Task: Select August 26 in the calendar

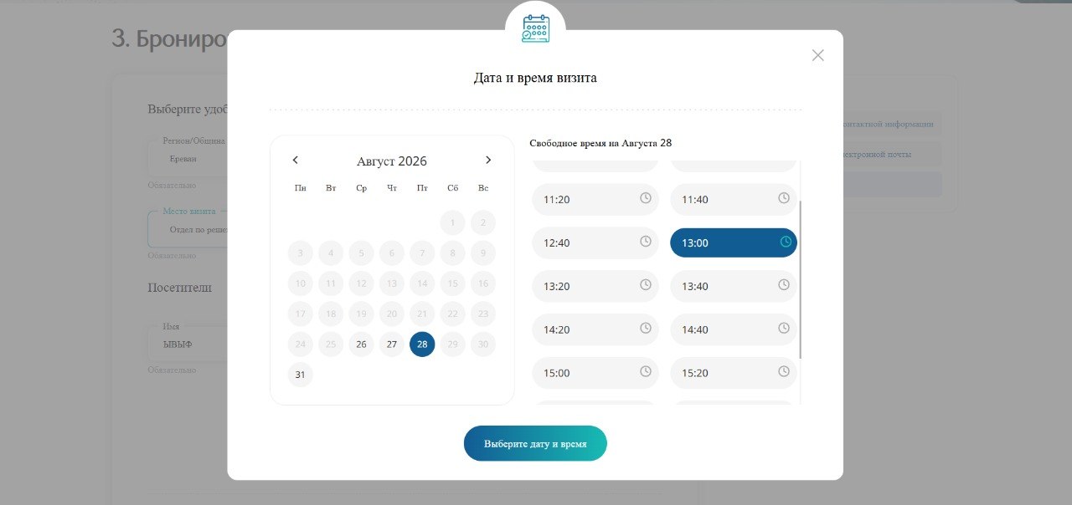Action: [361, 344]
